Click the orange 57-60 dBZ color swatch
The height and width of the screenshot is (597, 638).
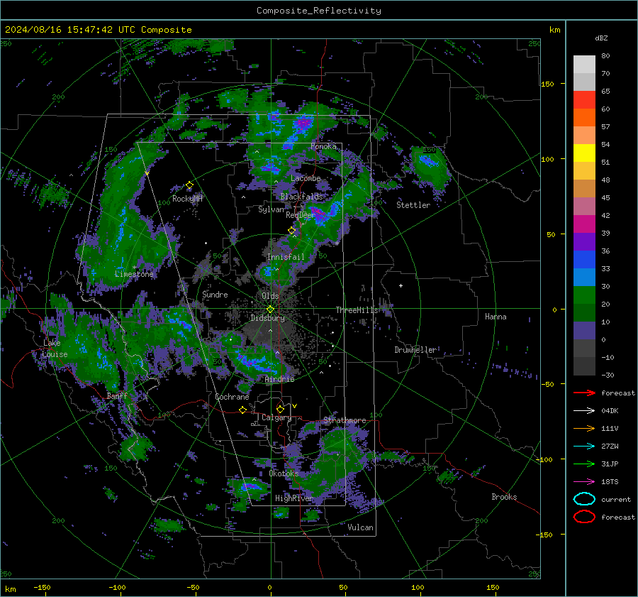click(x=584, y=118)
